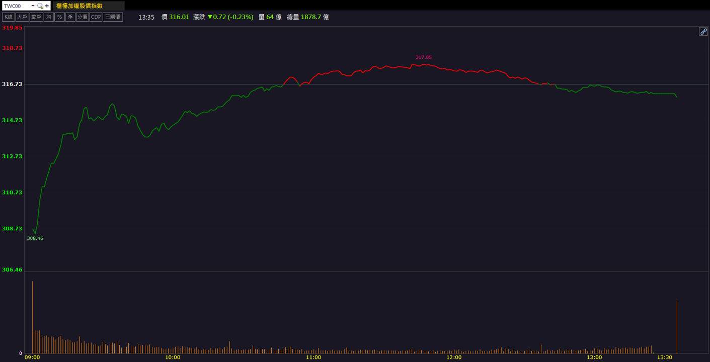Toggle the 三關價 button
The height and width of the screenshot is (362, 710).
113,17
